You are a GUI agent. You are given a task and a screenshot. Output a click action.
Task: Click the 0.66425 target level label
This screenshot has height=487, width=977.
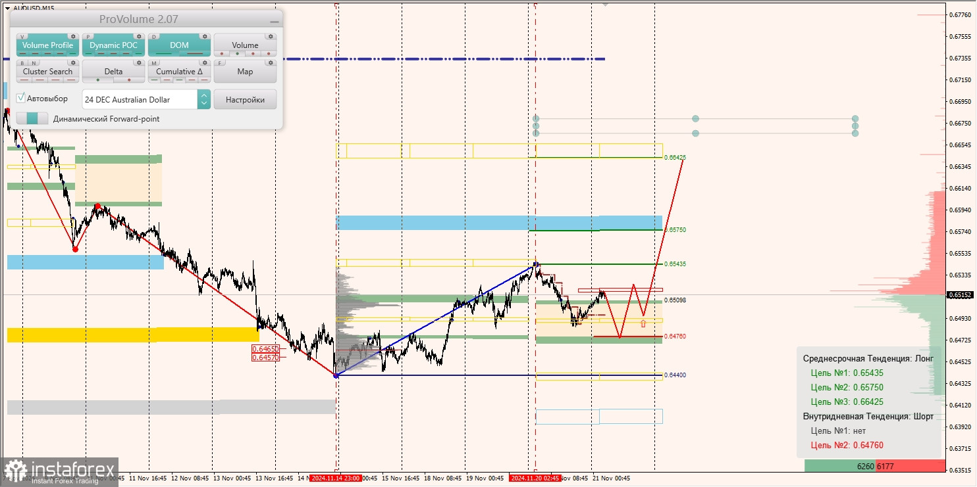[675, 158]
